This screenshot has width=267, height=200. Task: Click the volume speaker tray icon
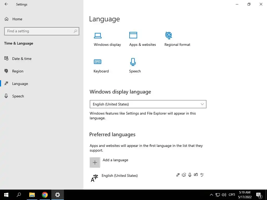pyautogui.click(x=224, y=195)
